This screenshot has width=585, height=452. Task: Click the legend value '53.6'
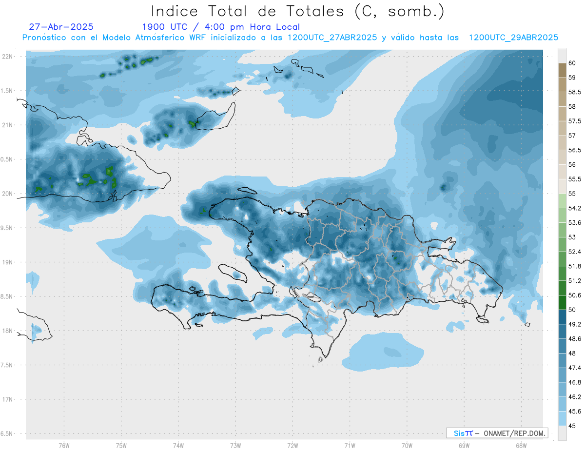pos(574,223)
